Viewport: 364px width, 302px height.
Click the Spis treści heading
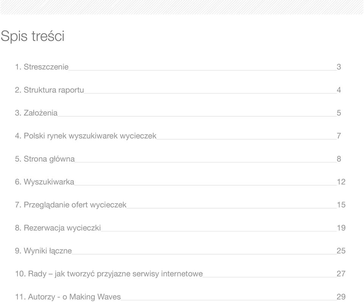pos(33,36)
